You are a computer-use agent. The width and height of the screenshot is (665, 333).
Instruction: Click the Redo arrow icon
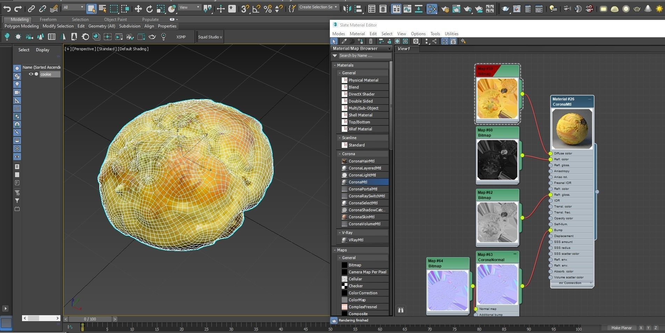click(18, 9)
